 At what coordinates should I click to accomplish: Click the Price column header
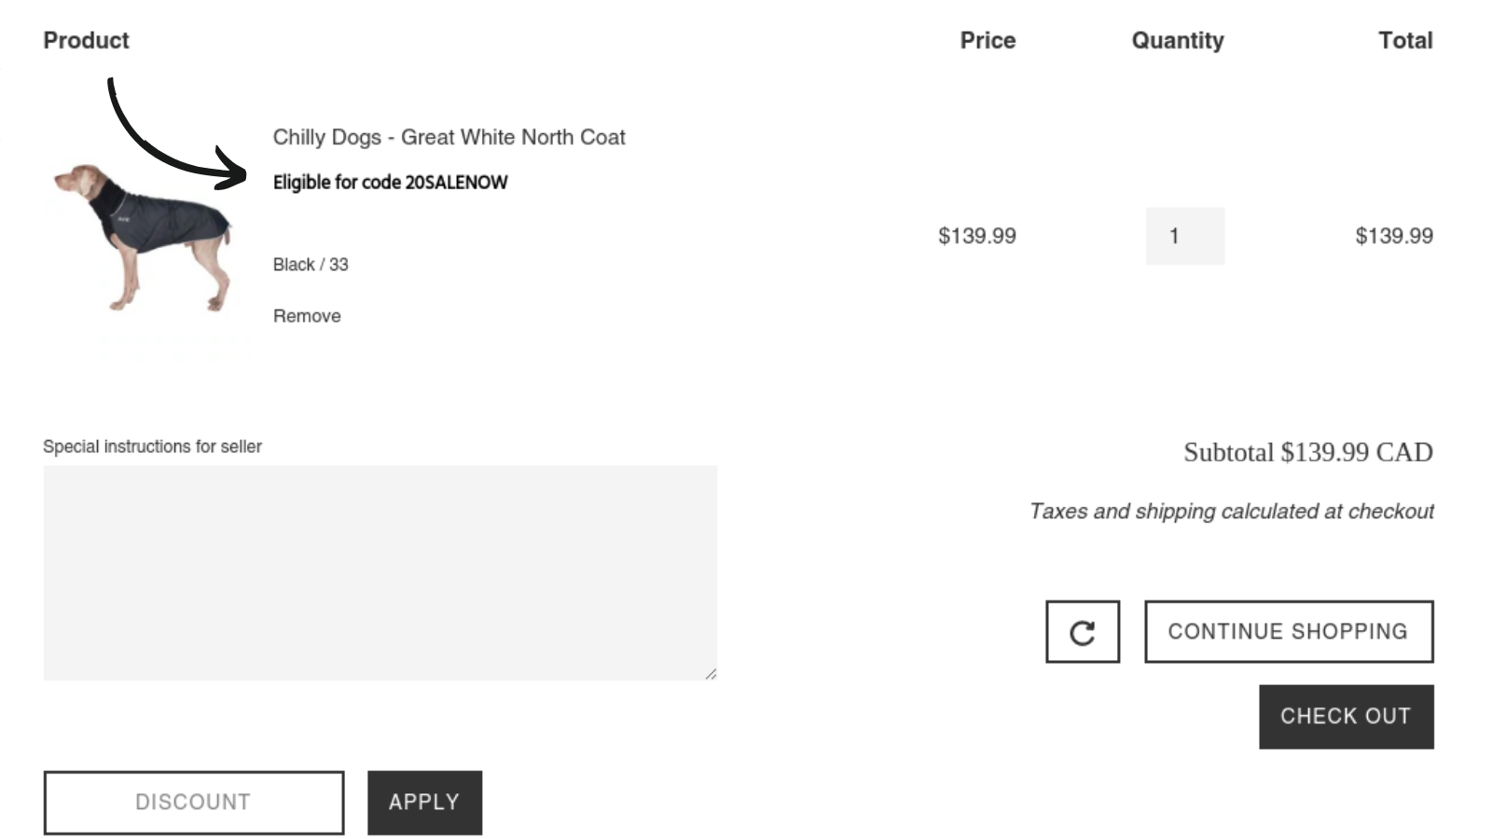tap(988, 40)
